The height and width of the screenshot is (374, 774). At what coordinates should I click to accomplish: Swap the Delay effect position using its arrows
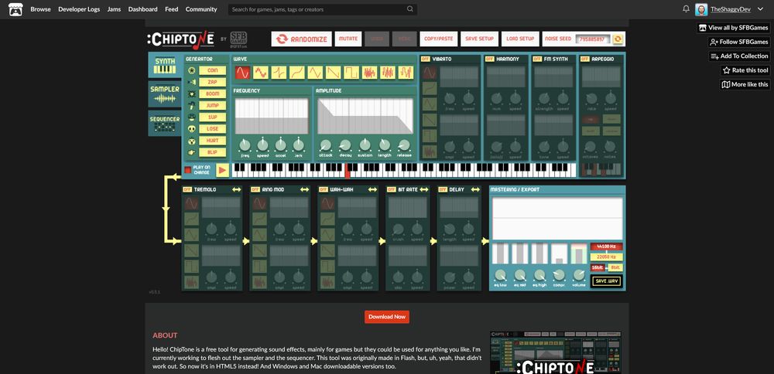(475, 189)
